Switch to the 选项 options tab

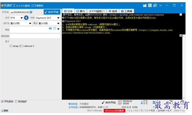pos(113,11)
